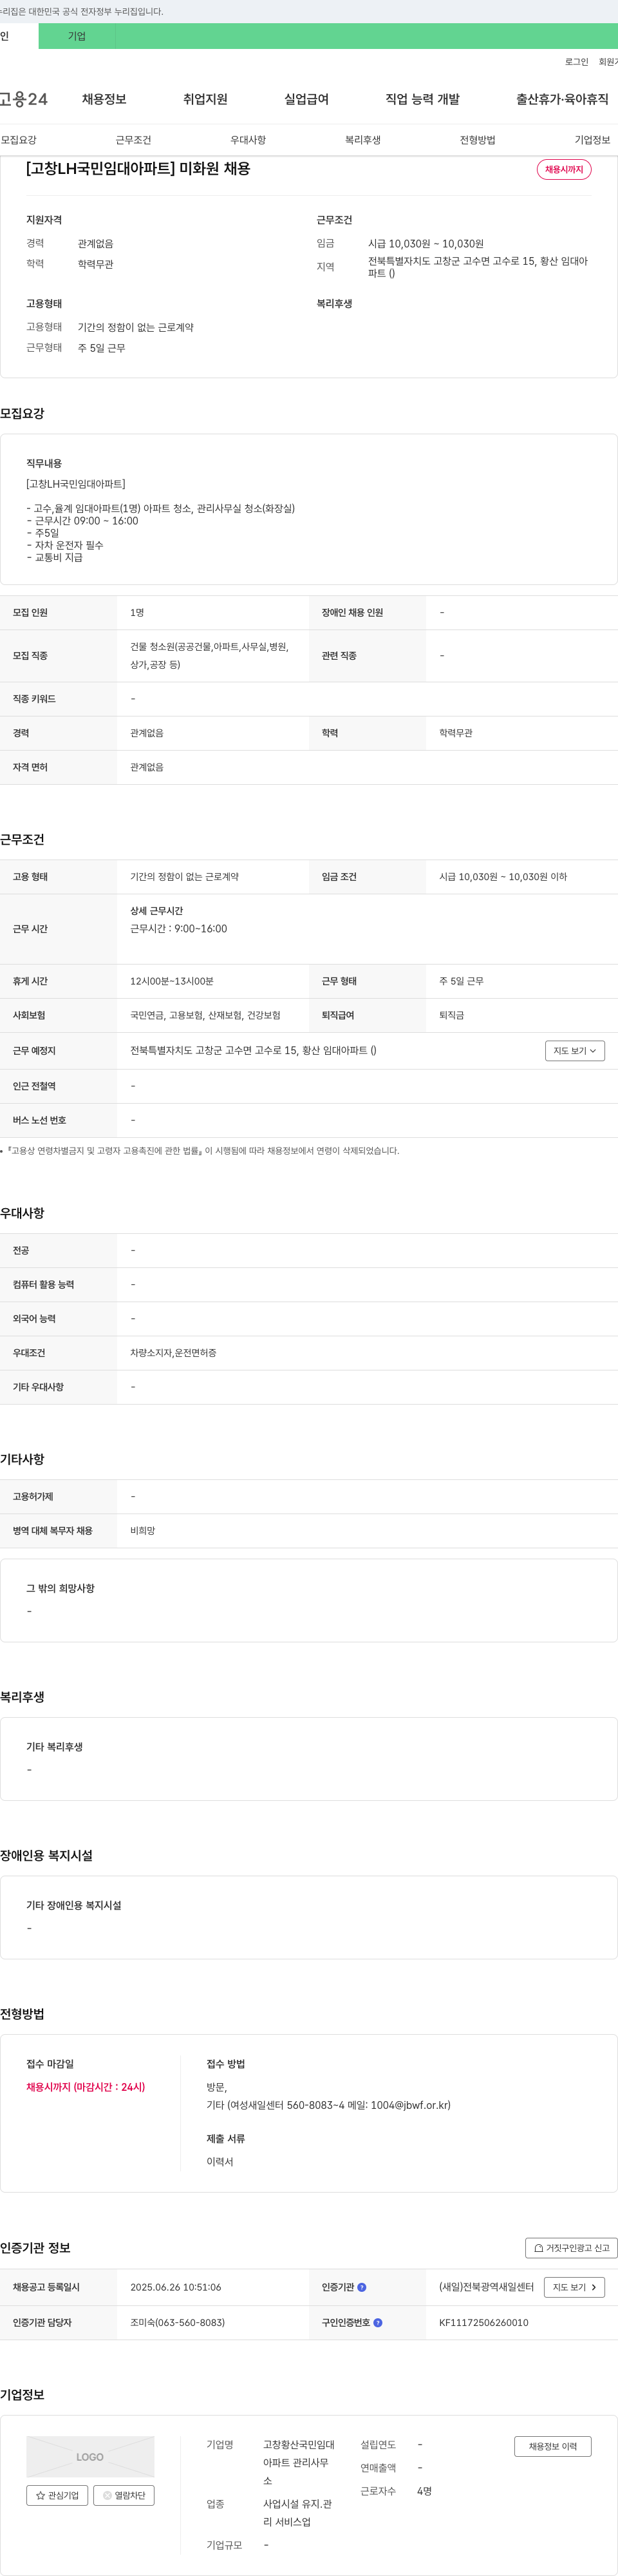Click the 국민연금, 고용보험, 산재보험, 건강보험 value
Image resolution: width=618 pixels, height=2576 pixels.
pos(205,1015)
